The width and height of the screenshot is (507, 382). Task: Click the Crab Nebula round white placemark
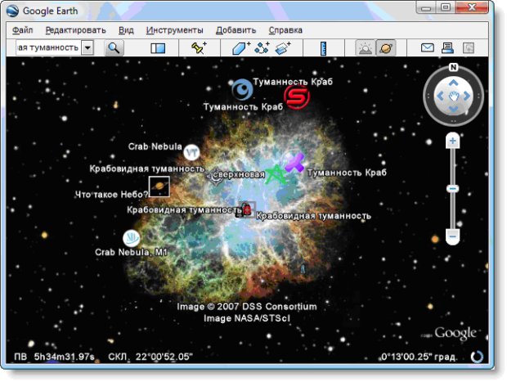coord(191,152)
